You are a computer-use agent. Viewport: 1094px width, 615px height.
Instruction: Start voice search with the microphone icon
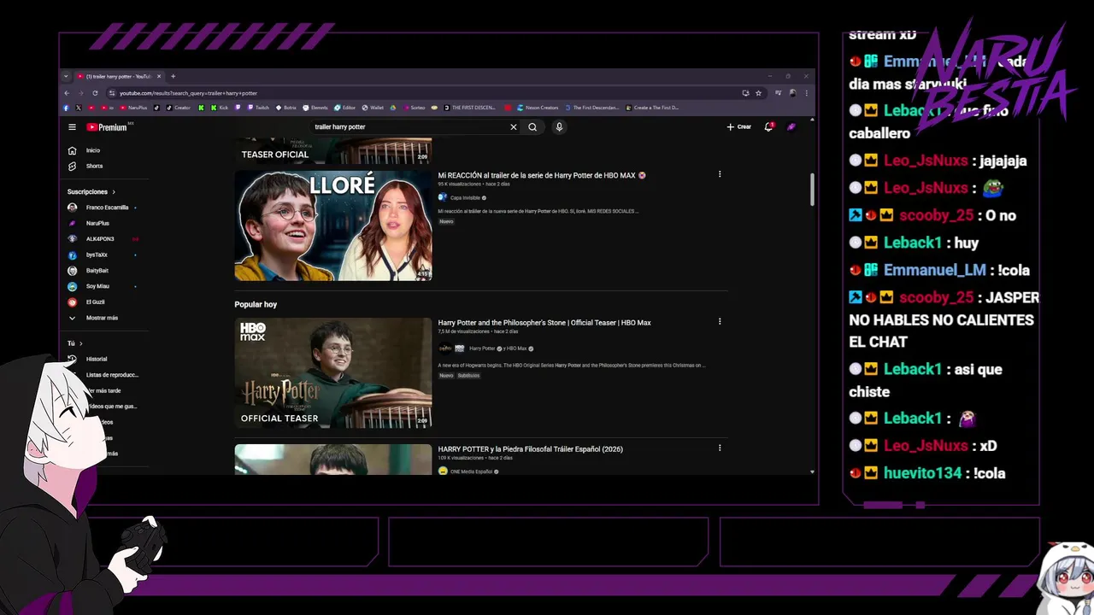pos(559,127)
